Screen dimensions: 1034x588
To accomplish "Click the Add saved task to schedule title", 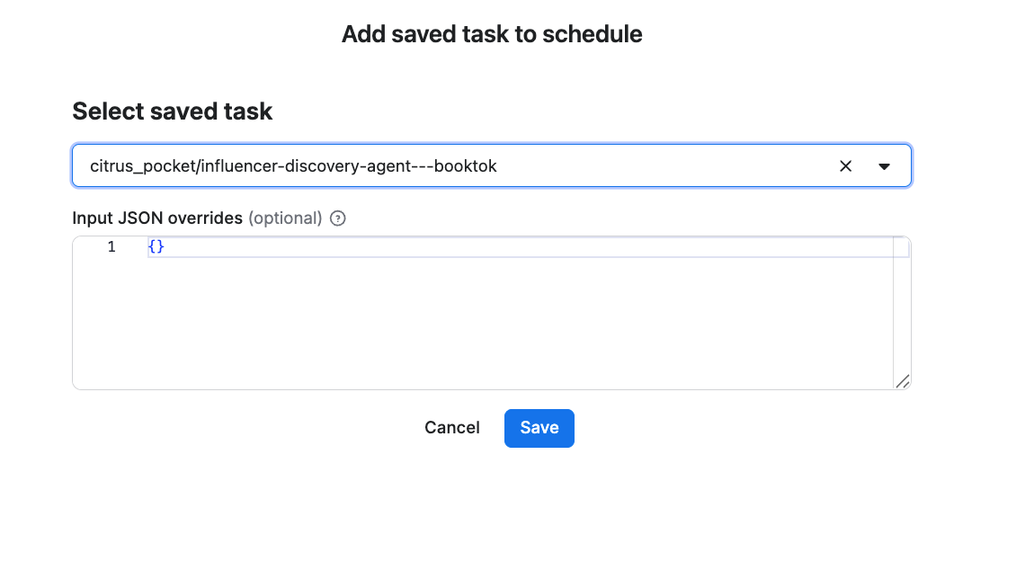I will click(492, 35).
